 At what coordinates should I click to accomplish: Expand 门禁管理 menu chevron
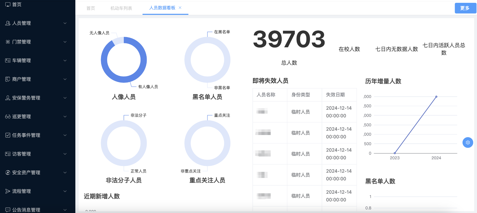point(65,42)
